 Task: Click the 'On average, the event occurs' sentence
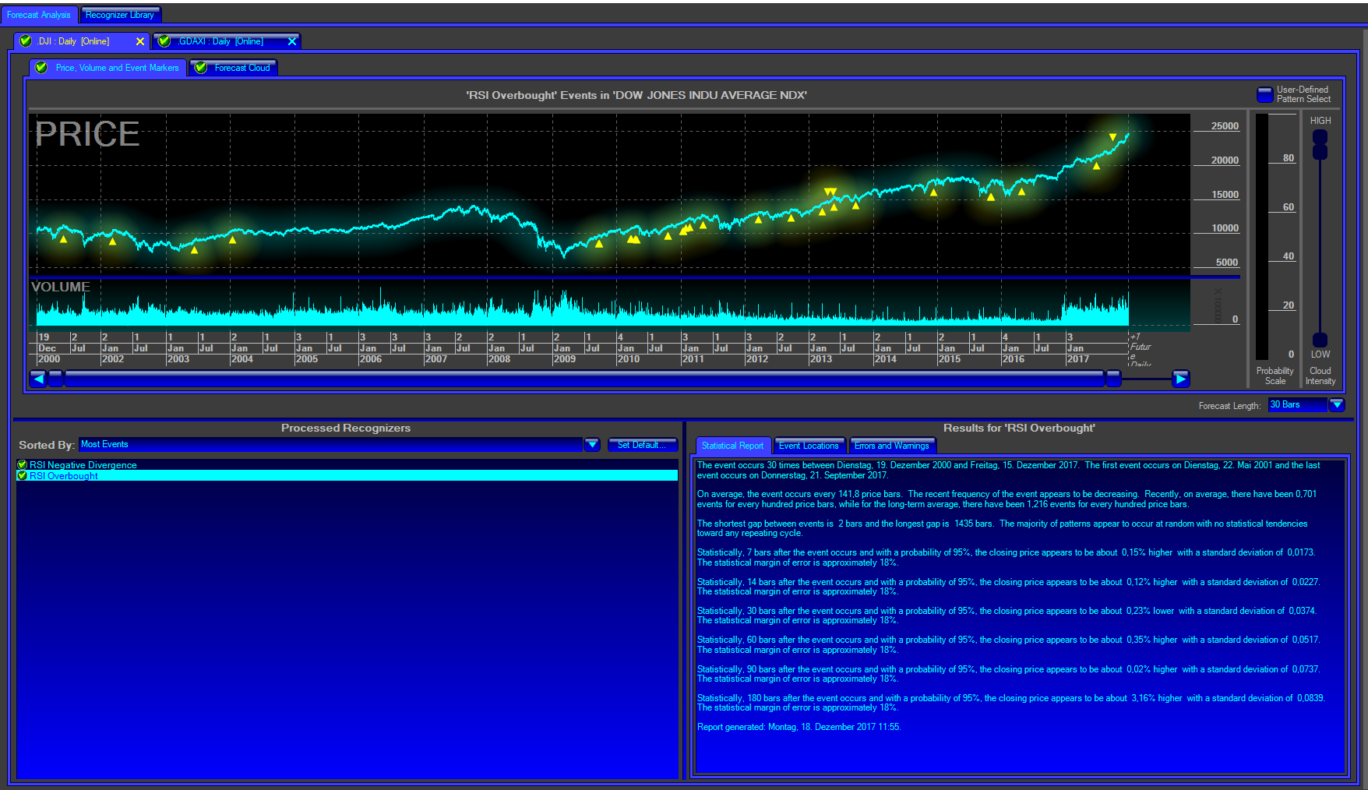(800, 494)
